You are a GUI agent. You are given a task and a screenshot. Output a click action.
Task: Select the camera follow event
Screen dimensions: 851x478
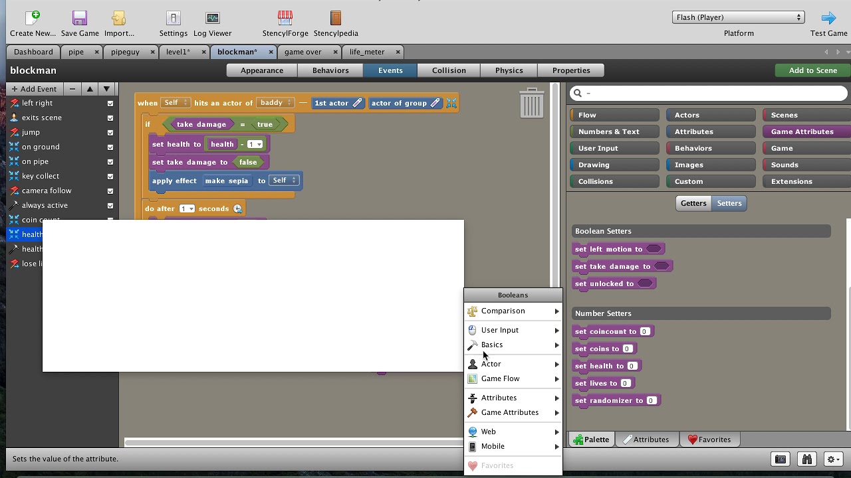61,191
